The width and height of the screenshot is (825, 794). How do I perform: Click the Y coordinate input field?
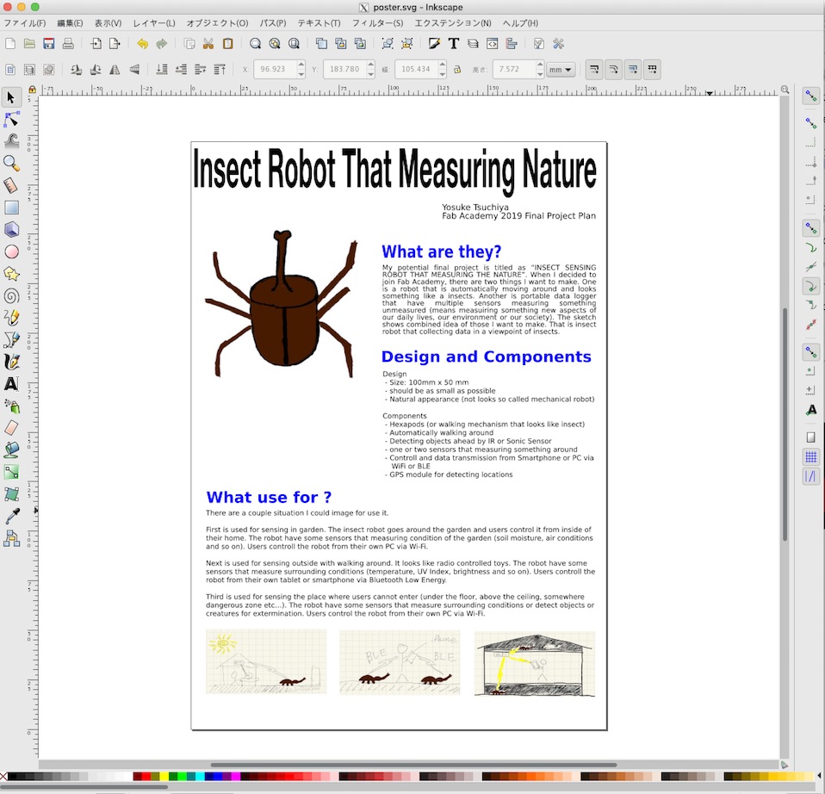tap(343, 70)
